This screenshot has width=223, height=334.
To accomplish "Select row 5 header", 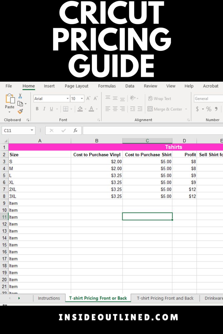I will click(x=4, y=175).
